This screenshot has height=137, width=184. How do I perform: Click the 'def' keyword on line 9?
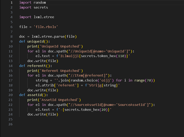(x=22, y=41)
